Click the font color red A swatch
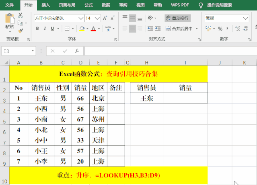 click(93, 29)
